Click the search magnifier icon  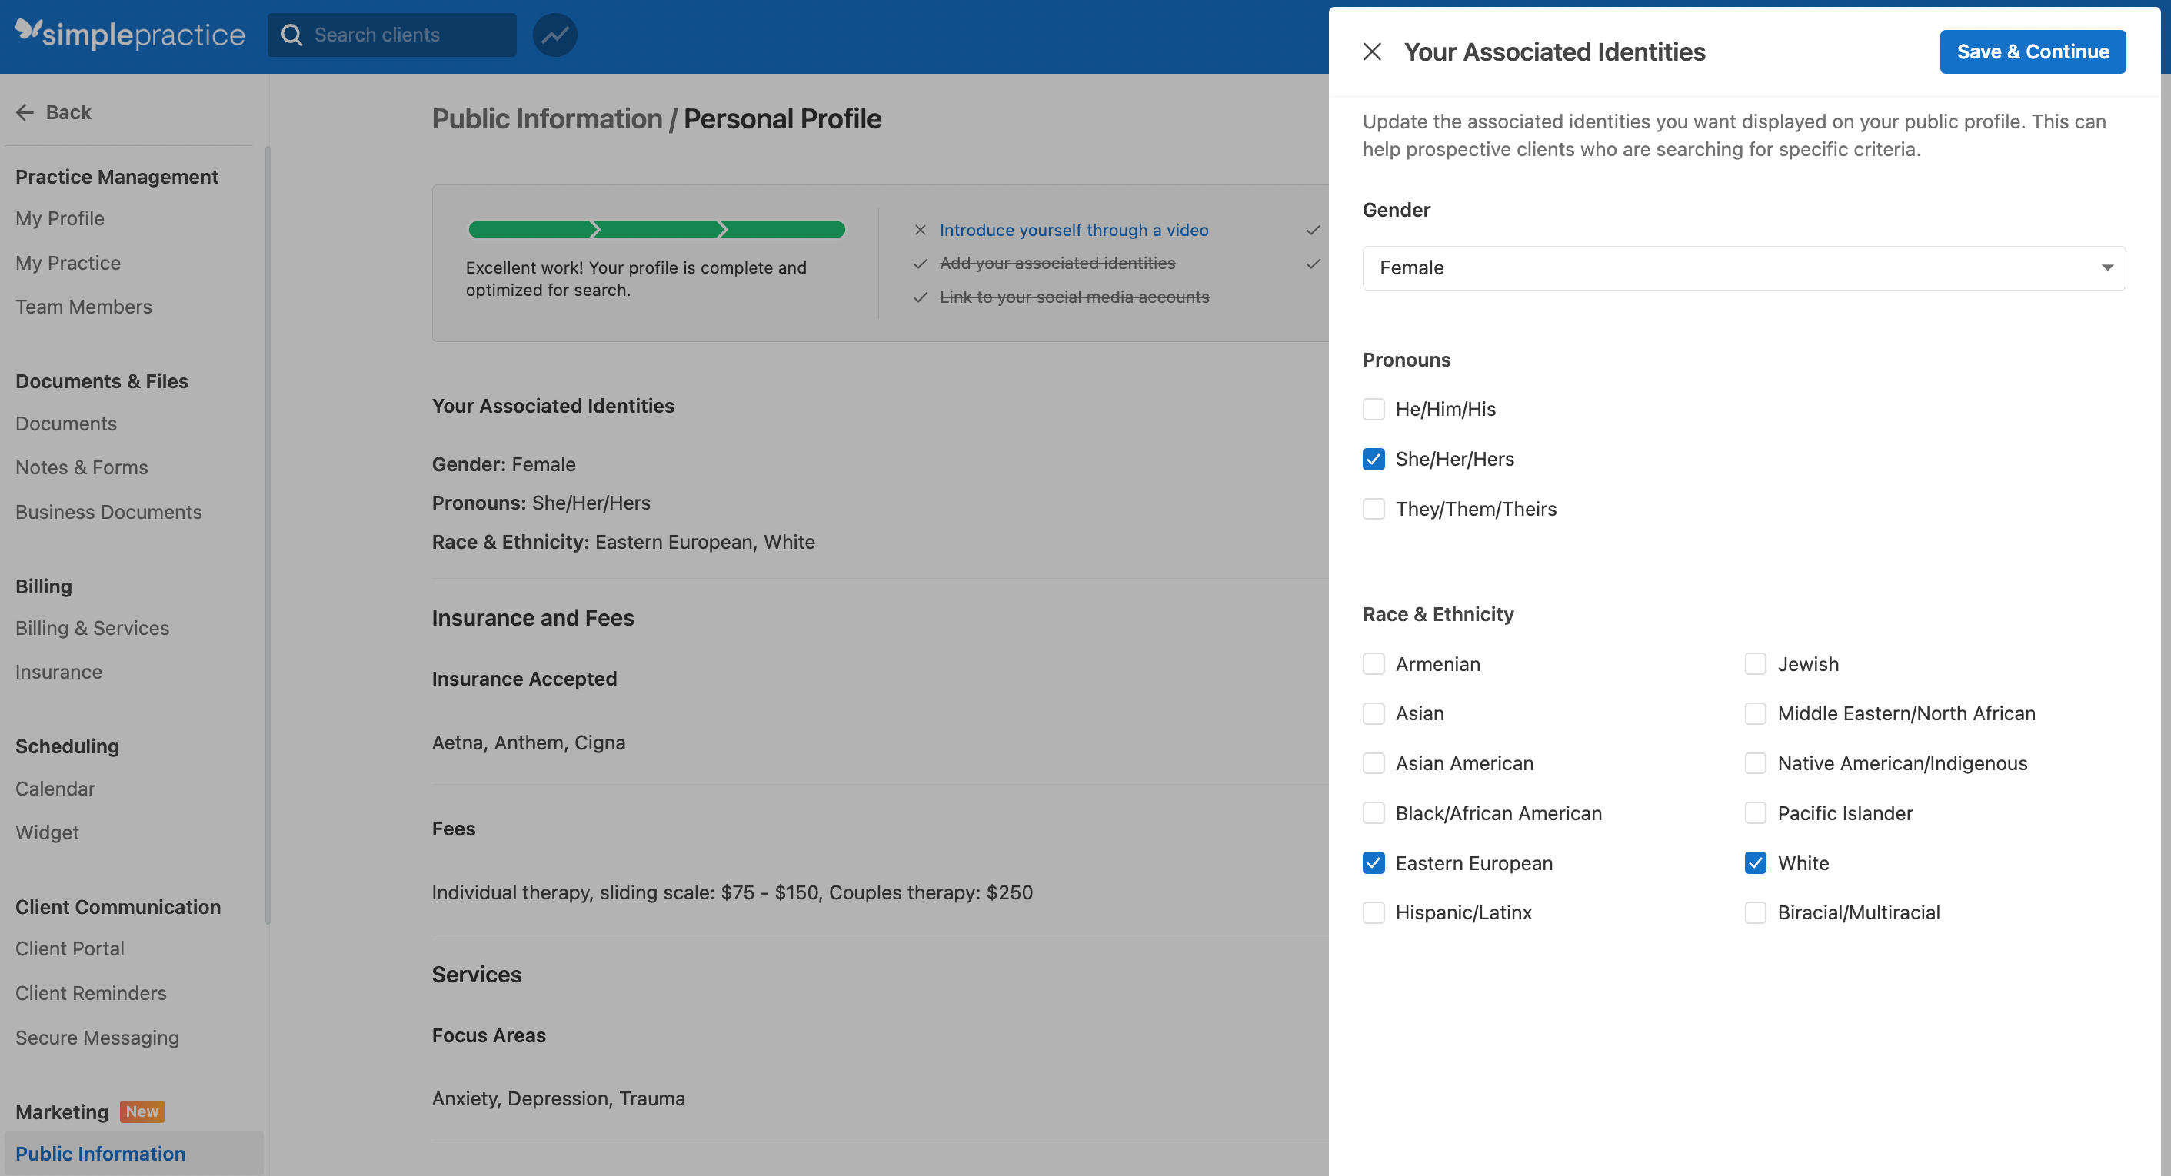[x=291, y=35]
